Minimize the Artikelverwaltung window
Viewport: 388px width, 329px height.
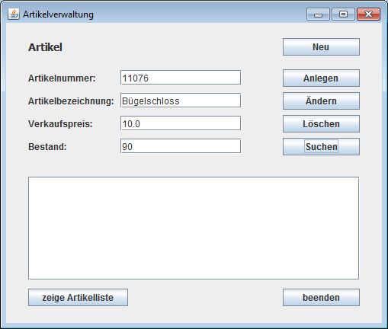[318, 14]
